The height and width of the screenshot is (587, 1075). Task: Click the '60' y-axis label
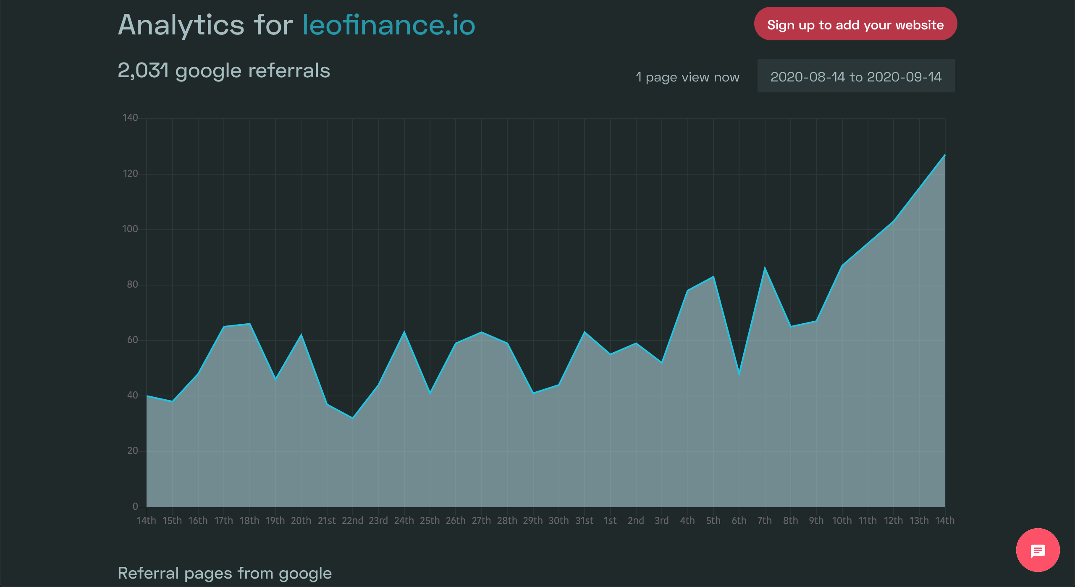(132, 340)
